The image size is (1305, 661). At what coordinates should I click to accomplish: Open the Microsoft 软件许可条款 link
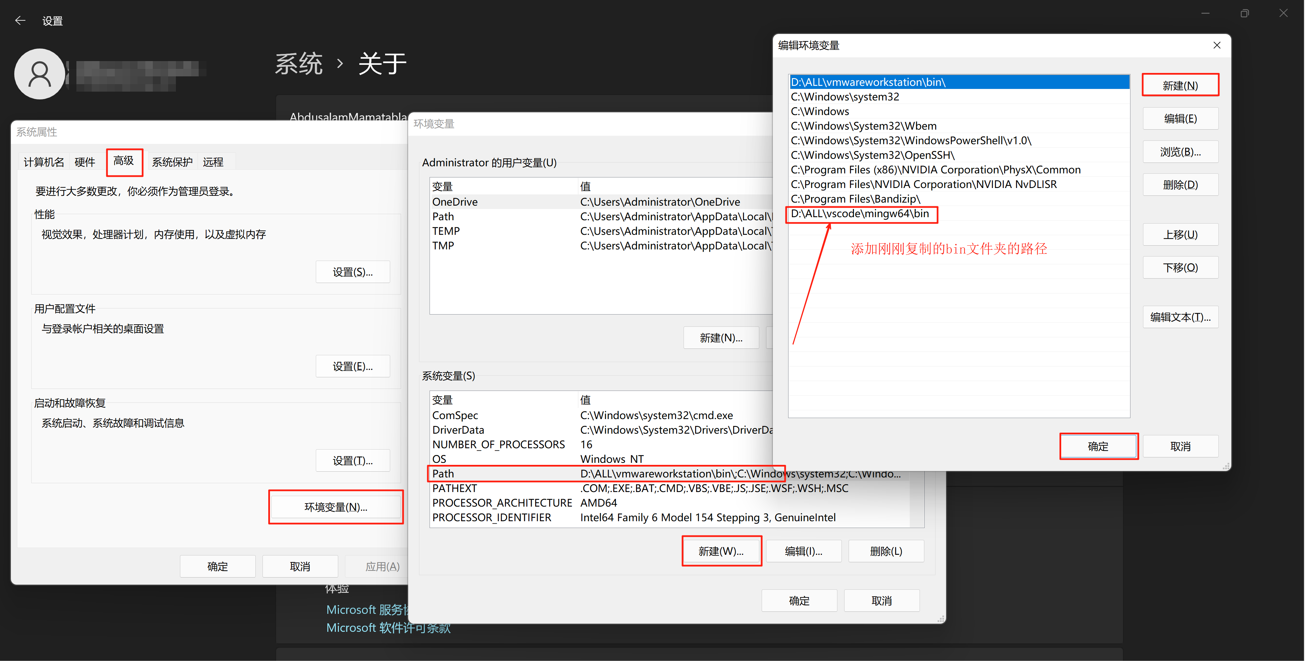tap(388, 628)
